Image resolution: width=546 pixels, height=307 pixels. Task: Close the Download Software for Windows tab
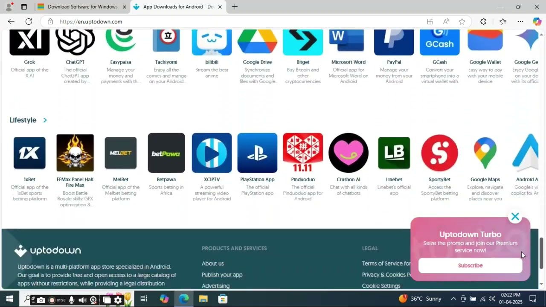pos(124,7)
